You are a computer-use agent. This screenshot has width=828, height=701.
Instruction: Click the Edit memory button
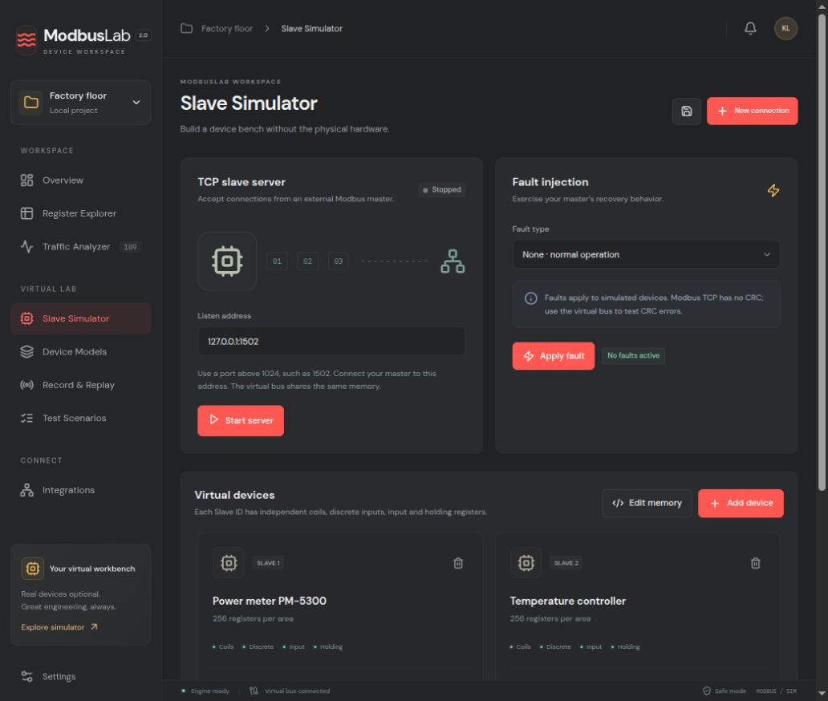point(647,503)
